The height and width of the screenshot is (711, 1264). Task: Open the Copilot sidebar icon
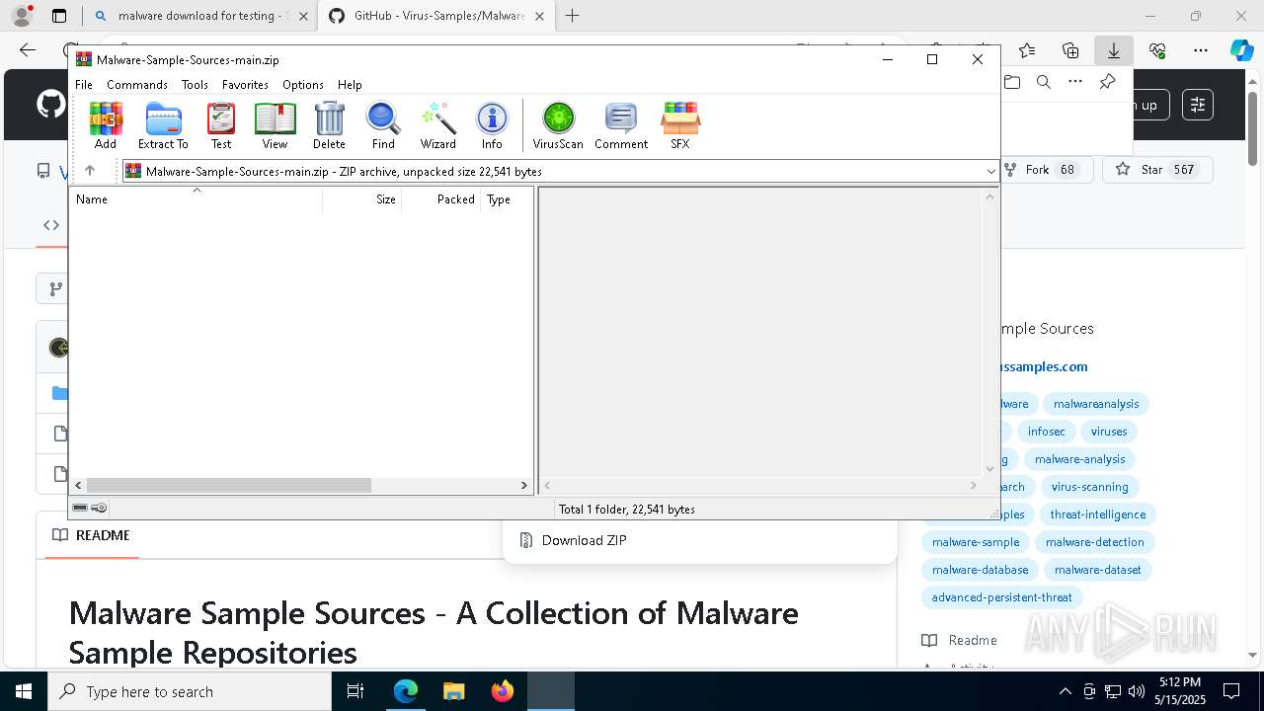click(1241, 50)
